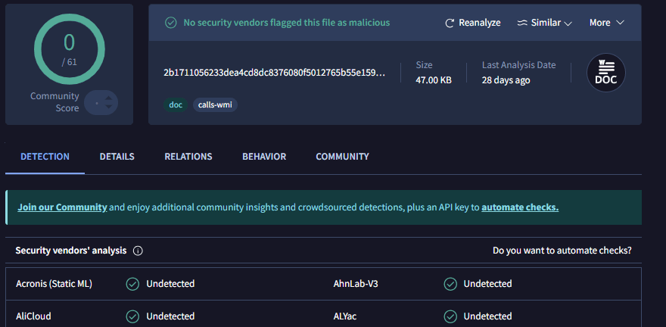Screen dimensions: 666x327
Task: Vote community score up arrow
Action: click(x=109, y=98)
